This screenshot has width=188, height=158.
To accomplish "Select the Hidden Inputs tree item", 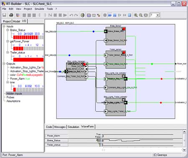I will [x=14, y=93].
